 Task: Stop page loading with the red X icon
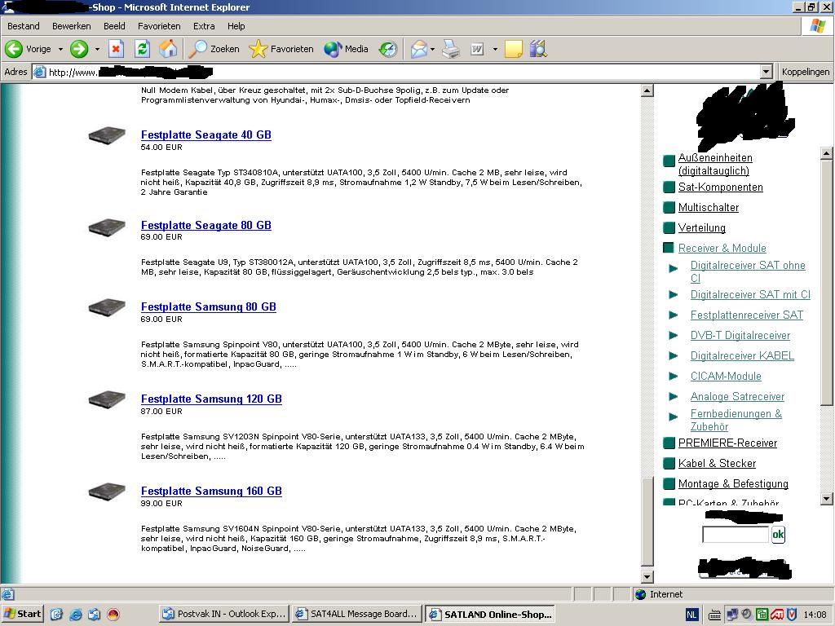pyautogui.click(x=116, y=49)
